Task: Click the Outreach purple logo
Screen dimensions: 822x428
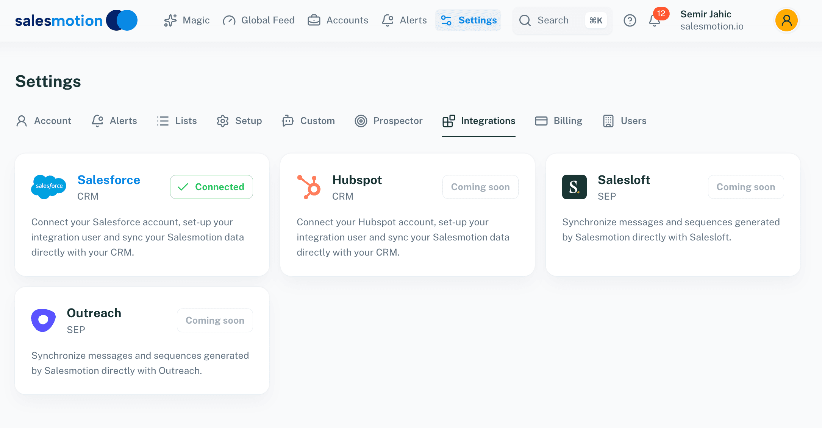Action: coord(44,320)
